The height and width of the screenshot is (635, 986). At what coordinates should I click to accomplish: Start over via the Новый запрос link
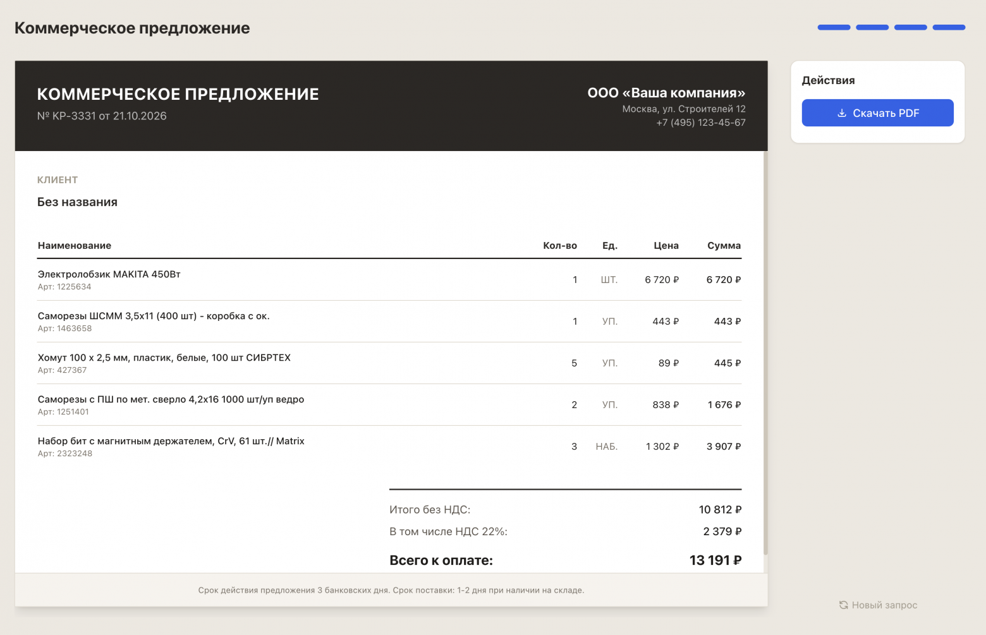pyautogui.click(x=879, y=605)
